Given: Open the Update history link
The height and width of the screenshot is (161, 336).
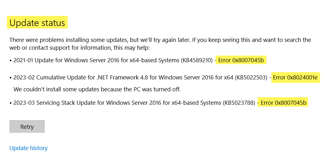Looking at the screenshot, I should coord(29,148).
